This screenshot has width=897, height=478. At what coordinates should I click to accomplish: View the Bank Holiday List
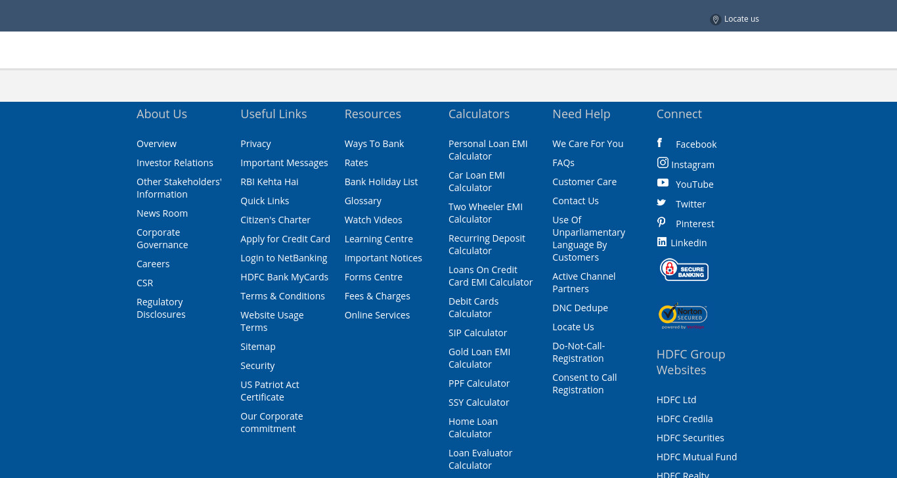pos(381,182)
